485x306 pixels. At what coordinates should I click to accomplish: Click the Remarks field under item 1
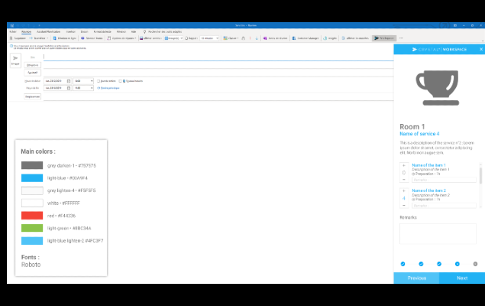[x=444, y=180]
